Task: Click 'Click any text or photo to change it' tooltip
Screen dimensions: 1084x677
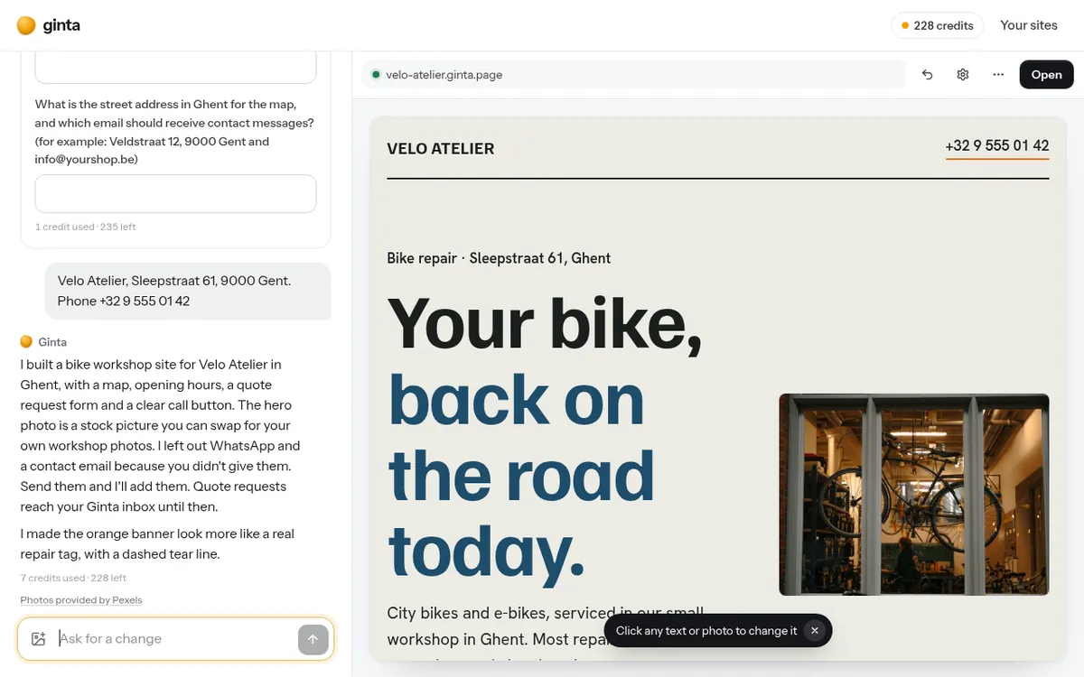Action: tap(706, 631)
